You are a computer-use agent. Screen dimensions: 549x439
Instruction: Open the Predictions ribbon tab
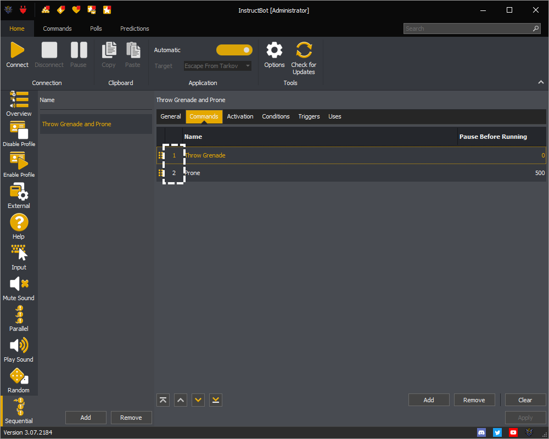pyautogui.click(x=135, y=29)
